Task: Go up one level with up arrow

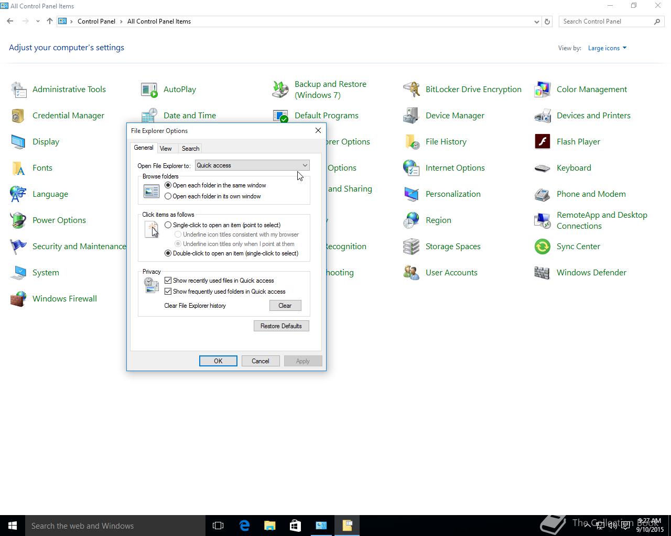Action: 50,21
